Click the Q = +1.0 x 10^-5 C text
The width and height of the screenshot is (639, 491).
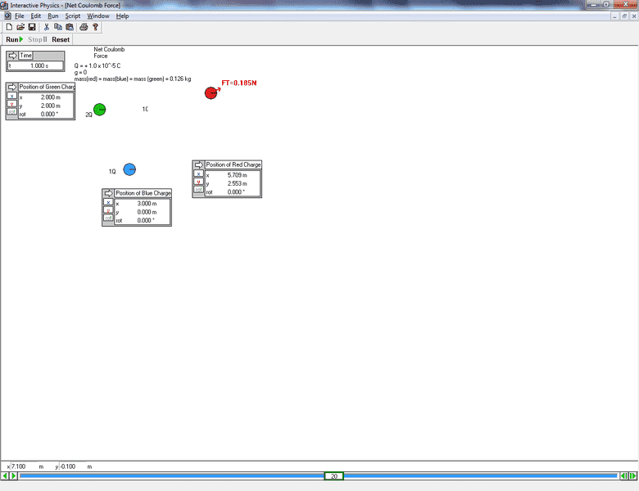pos(97,65)
